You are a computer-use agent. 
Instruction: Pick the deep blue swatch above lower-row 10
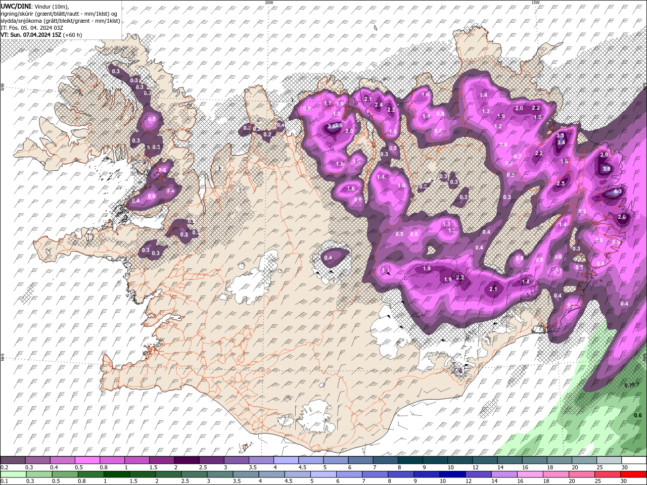click(x=452, y=474)
